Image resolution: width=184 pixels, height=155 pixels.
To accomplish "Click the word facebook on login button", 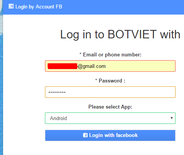I will point(127,135).
